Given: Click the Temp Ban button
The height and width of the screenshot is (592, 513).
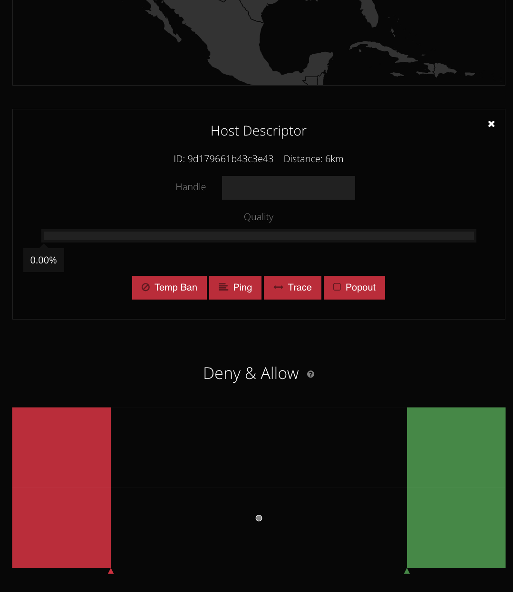Looking at the screenshot, I should 169,287.
